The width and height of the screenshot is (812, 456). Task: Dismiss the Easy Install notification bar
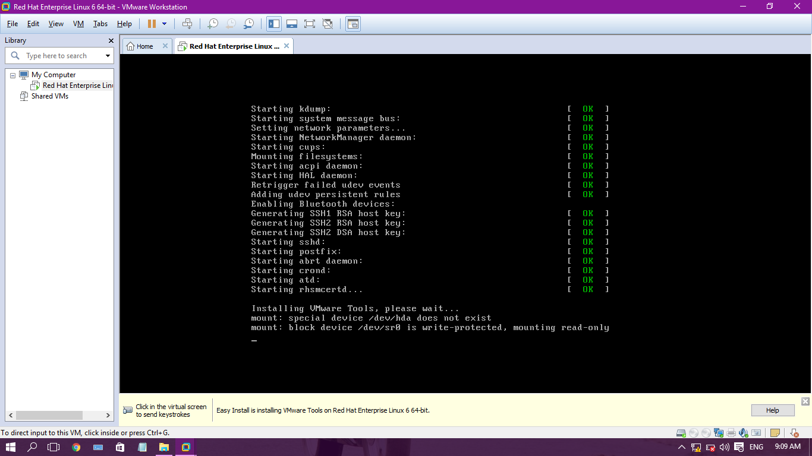point(805,402)
